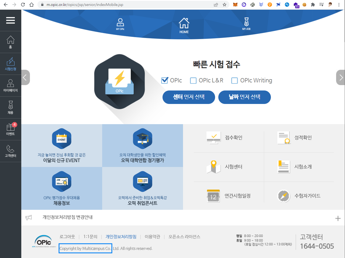Open 채용정보 tile
The height and width of the screenshot is (258, 345).
62,188
